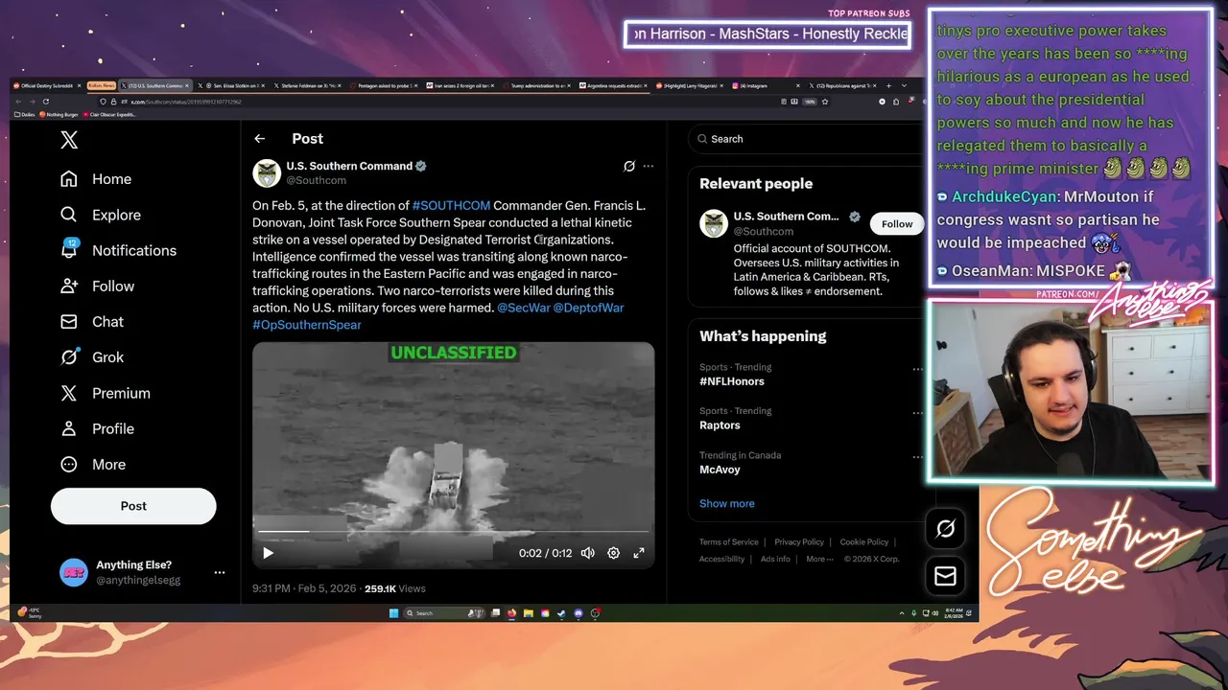Open Profile in the sidebar

[x=97, y=428]
